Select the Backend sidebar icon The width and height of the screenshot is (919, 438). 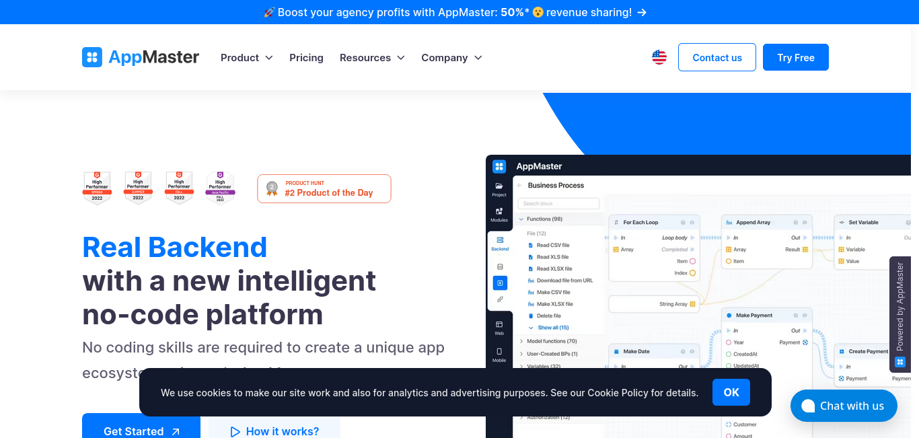tap(500, 244)
